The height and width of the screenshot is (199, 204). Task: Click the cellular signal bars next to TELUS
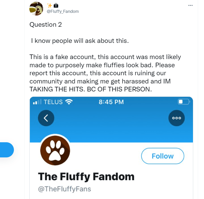(x=38, y=102)
